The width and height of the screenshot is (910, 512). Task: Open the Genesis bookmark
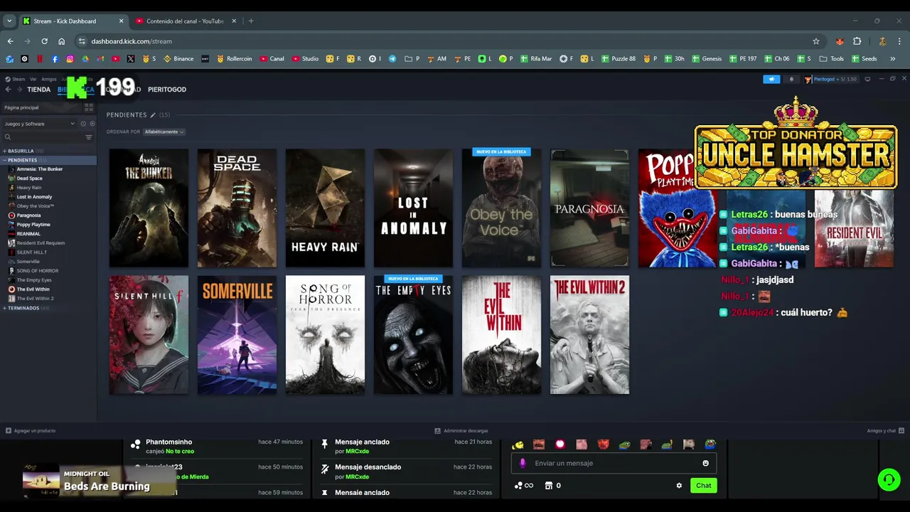click(x=707, y=59)
